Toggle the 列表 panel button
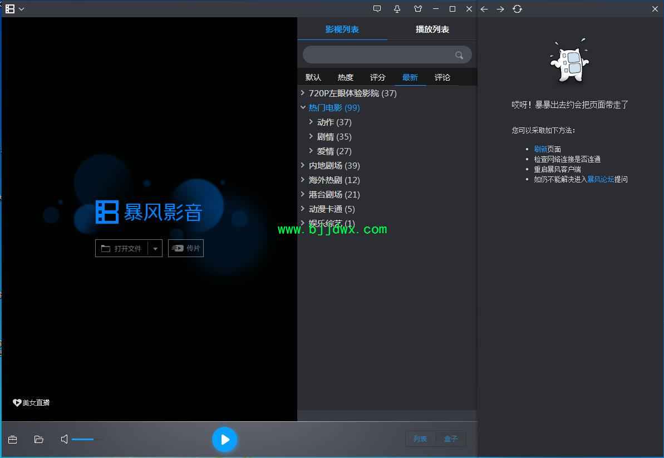The width and height of the screenshot is (664, 458). pos(420,439)
